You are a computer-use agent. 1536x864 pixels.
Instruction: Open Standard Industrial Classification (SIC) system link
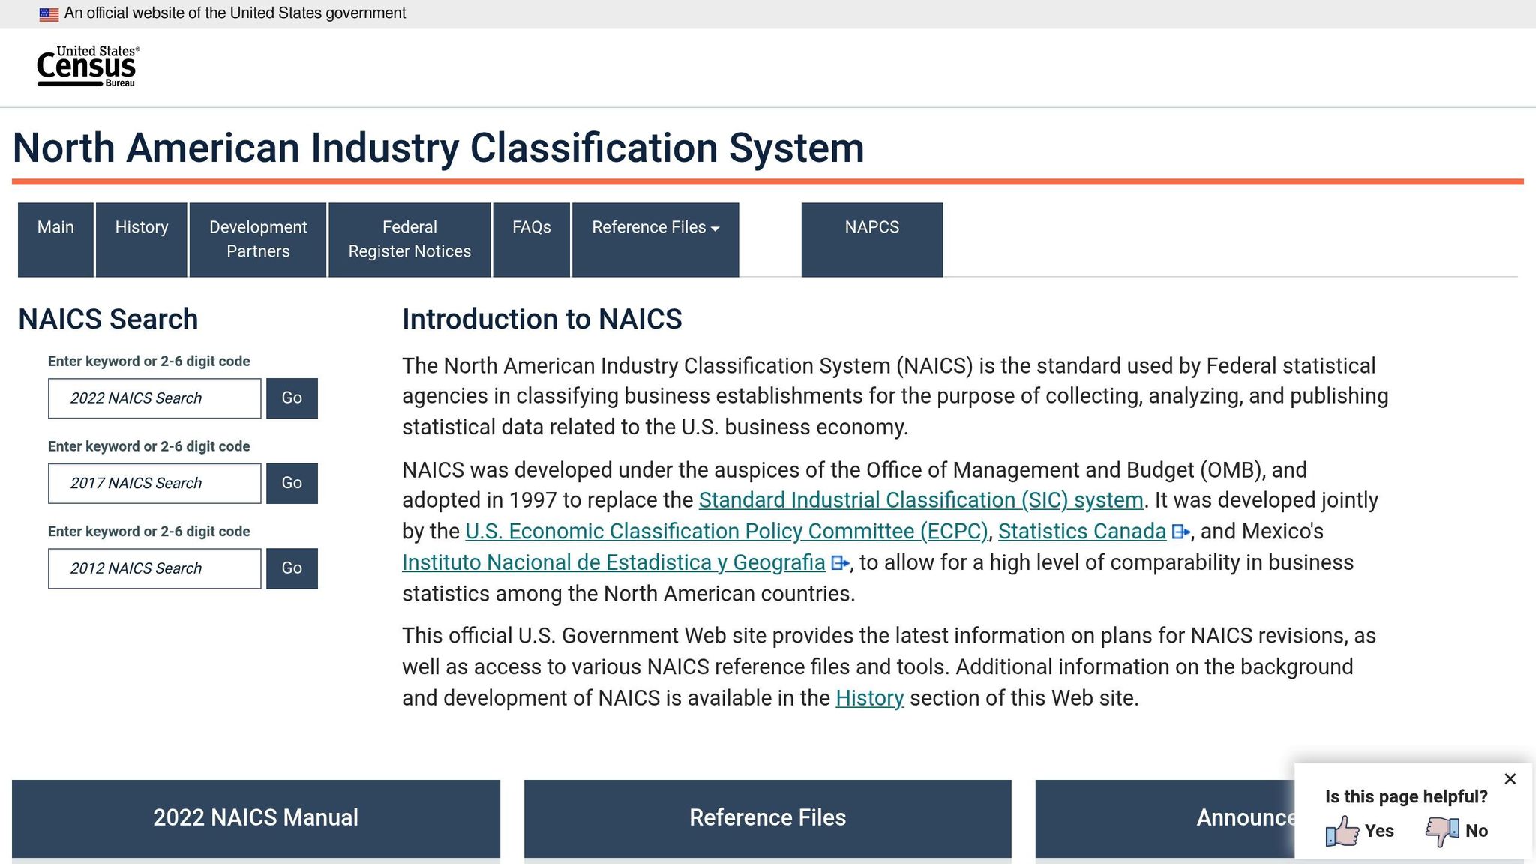tap(920, 500)
